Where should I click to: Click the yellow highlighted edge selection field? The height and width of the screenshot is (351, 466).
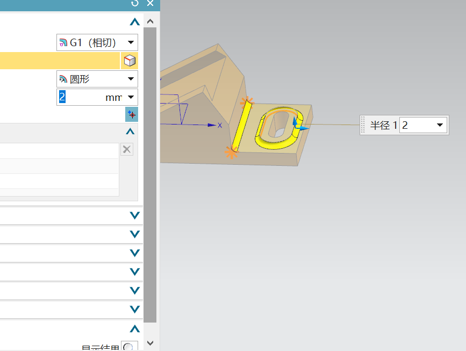click(x=59, y=60)
